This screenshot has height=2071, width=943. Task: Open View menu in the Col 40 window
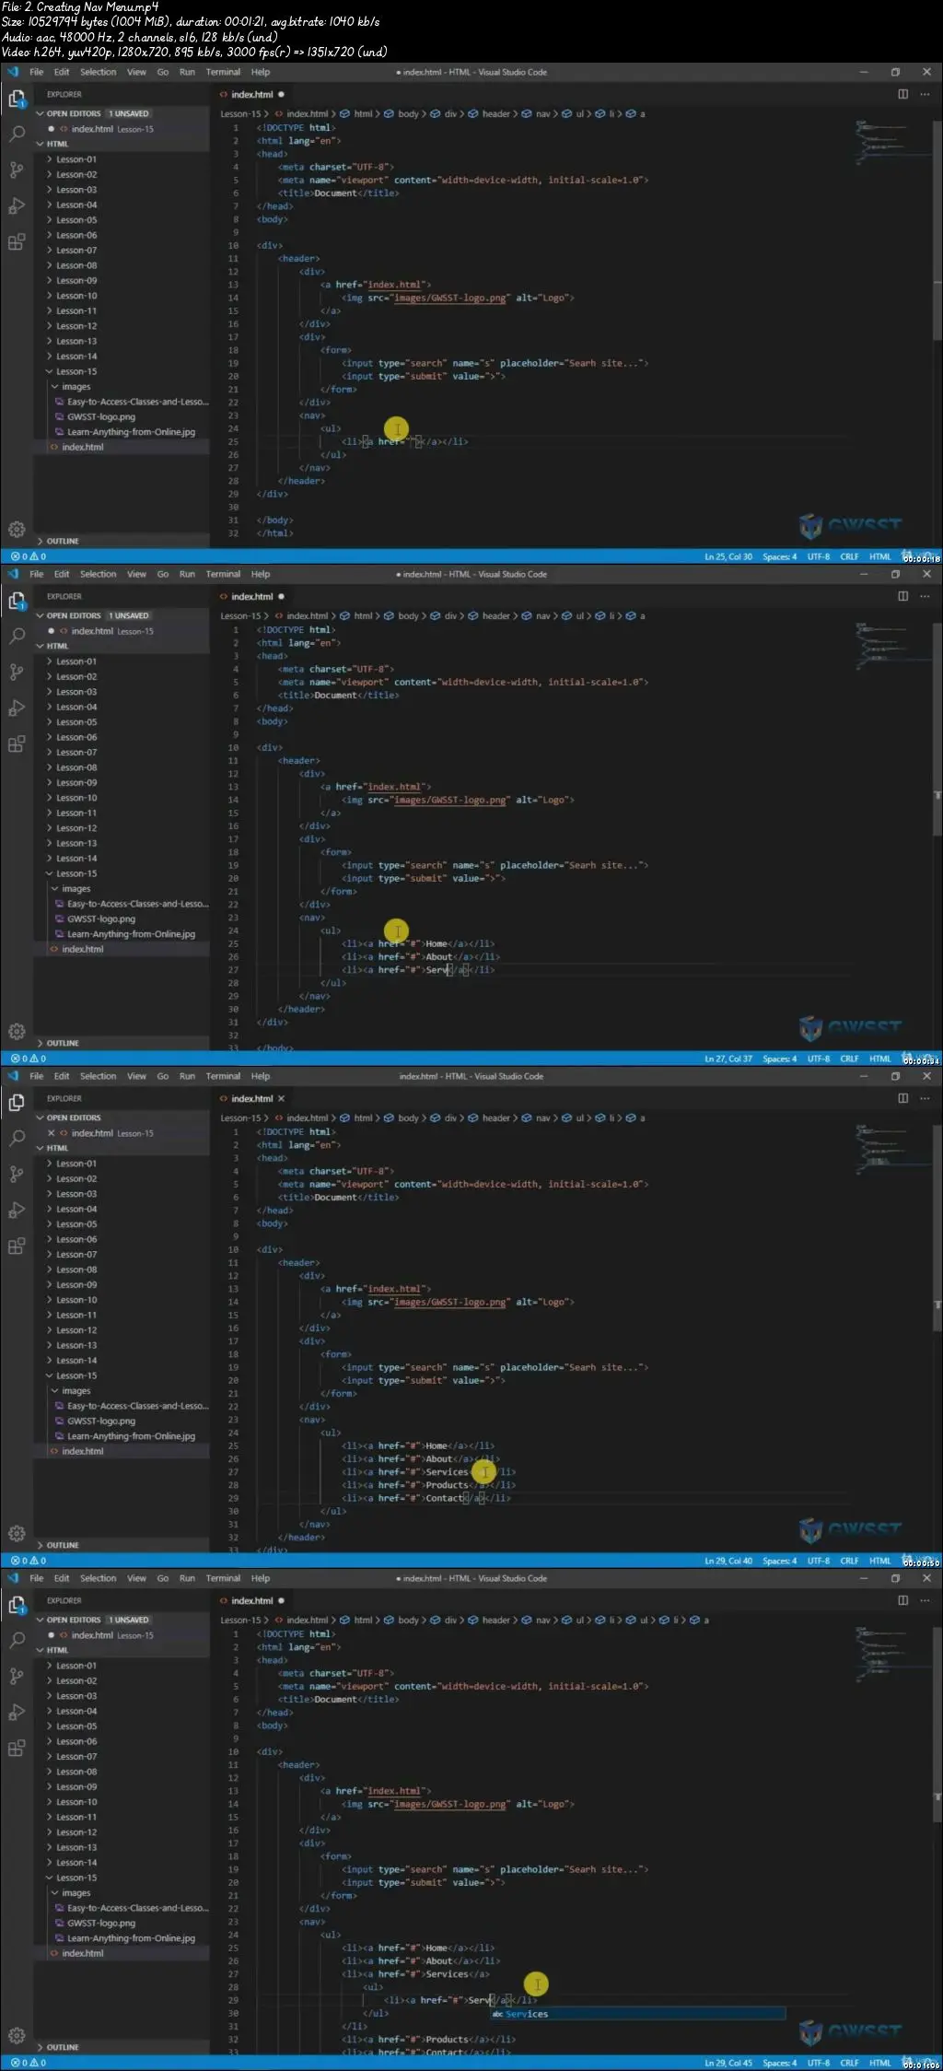(x=136, y=1076)
